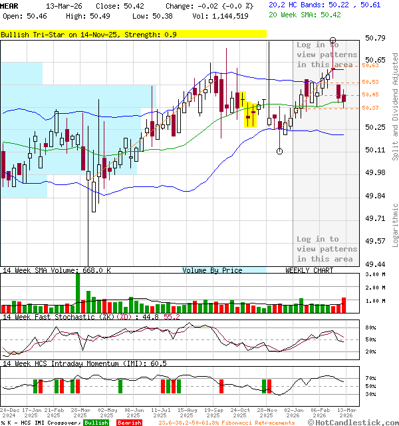Click the Volume By Price label

click(x=213, y=270)
